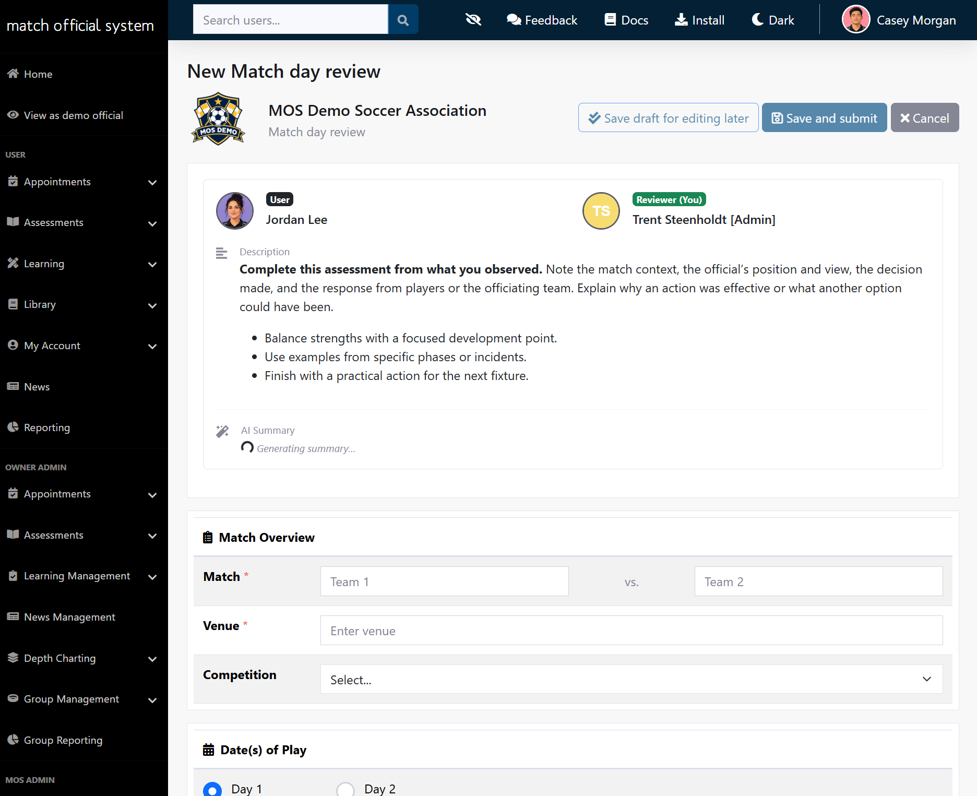
Task: Click the My Account user icon
Action: coord(13,345)
